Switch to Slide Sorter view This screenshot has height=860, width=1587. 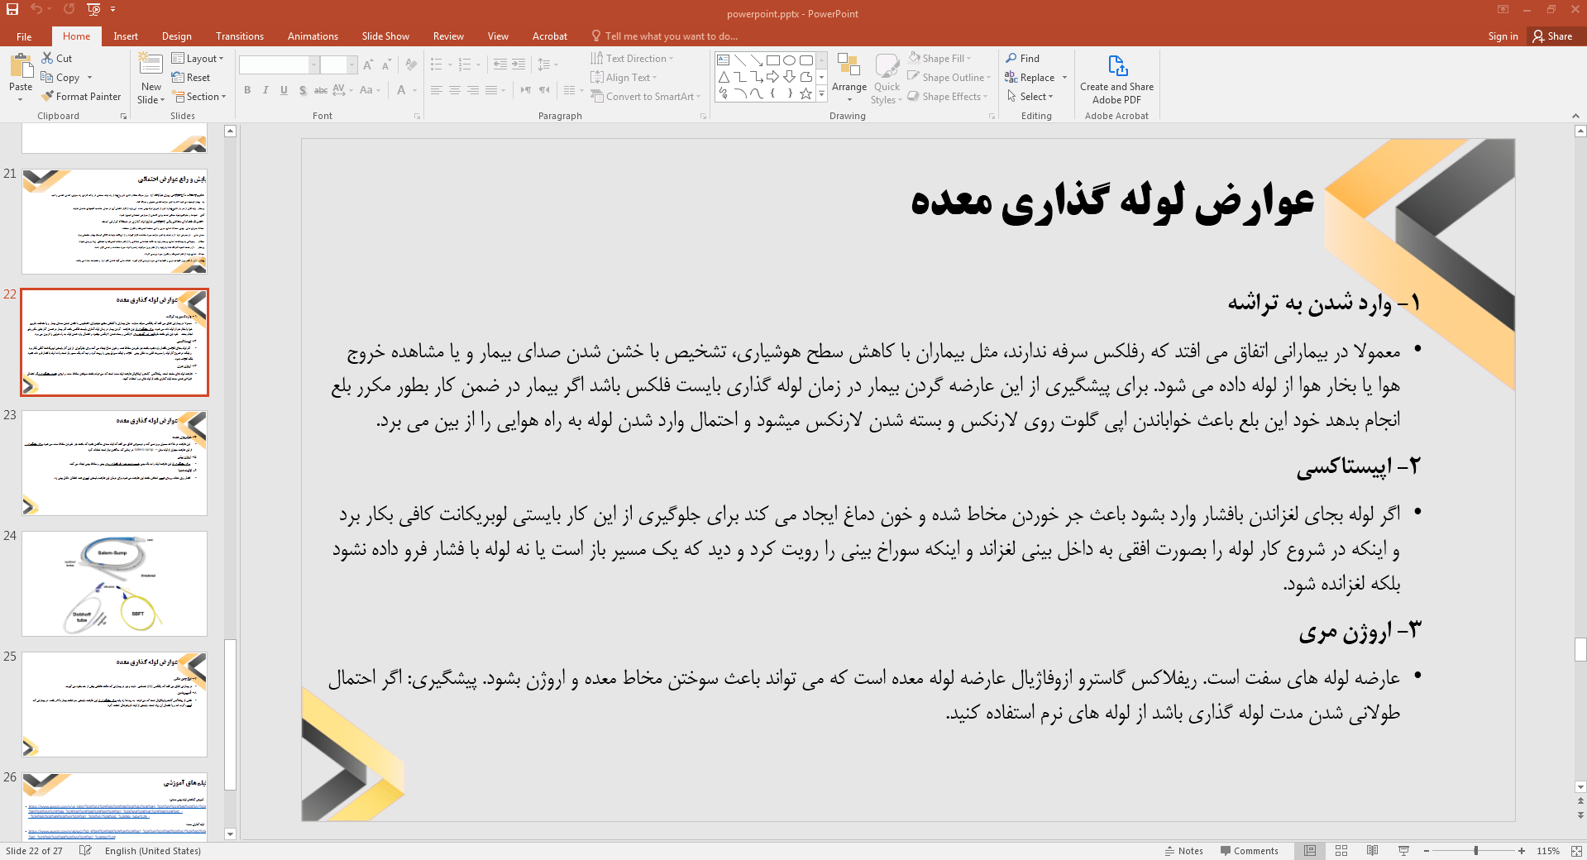pos(1341,851)
